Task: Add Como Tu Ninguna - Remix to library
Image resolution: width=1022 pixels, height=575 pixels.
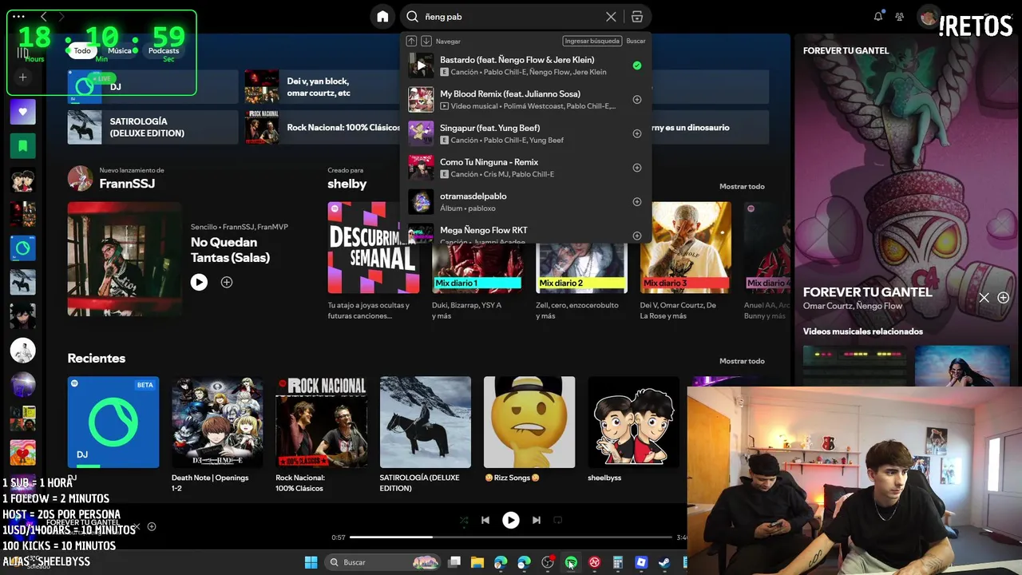Action: pyautogui.click(x=637, y=168)
